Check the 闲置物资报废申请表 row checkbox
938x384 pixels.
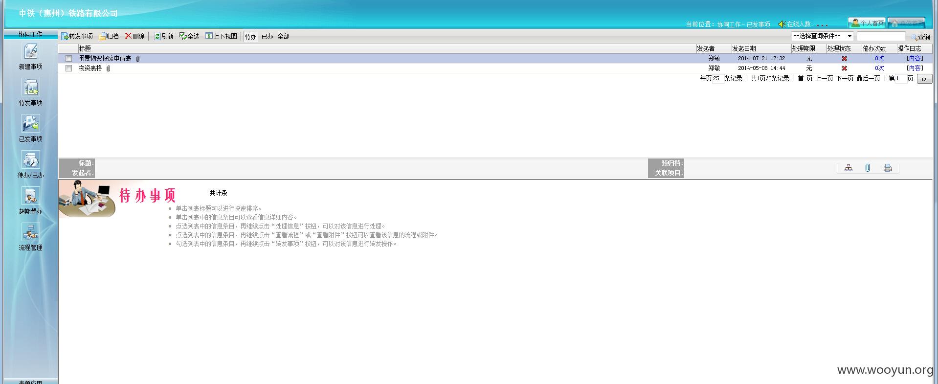[x=69, y=59]
